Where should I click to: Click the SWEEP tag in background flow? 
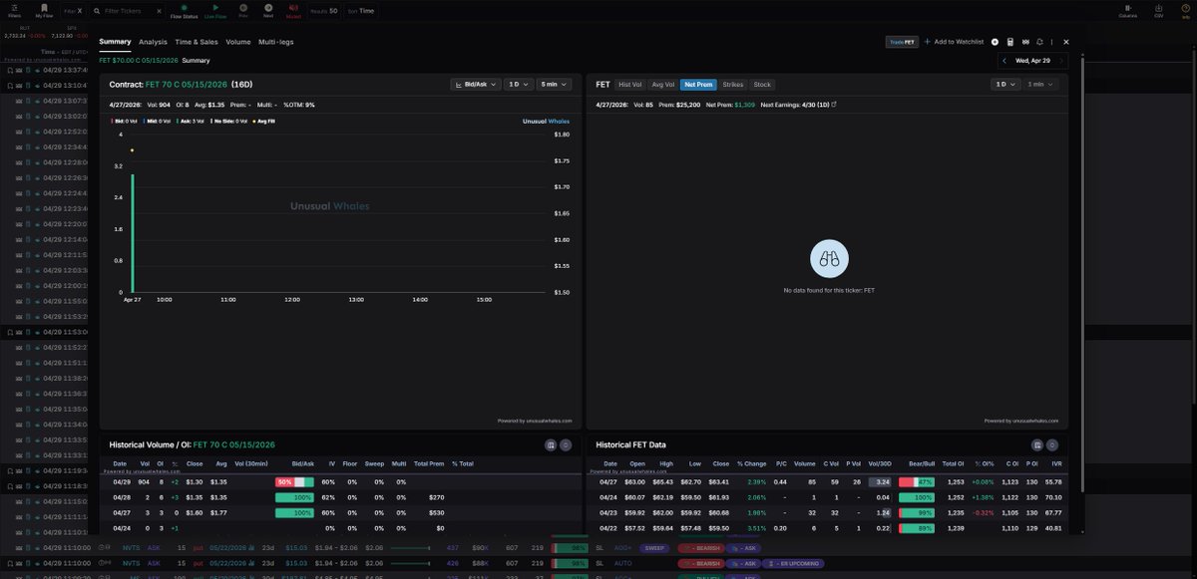(x=653, y=548)
